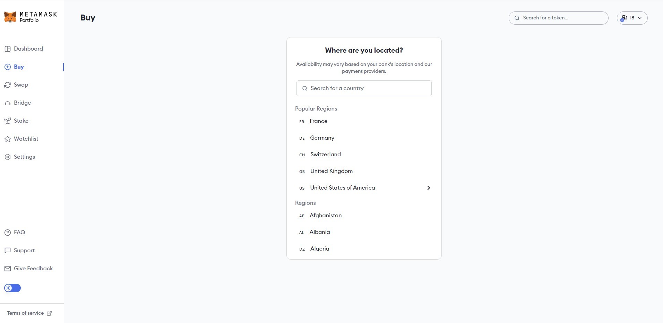The height and width of the screenshot is (323, 663).
Task: Open Settings from the sidebar
Action: click(x=24, y=157)
